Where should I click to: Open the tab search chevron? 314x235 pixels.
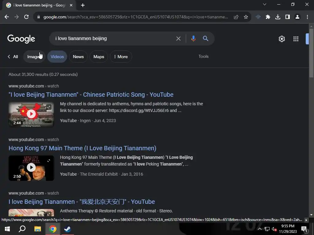point(265,4)
